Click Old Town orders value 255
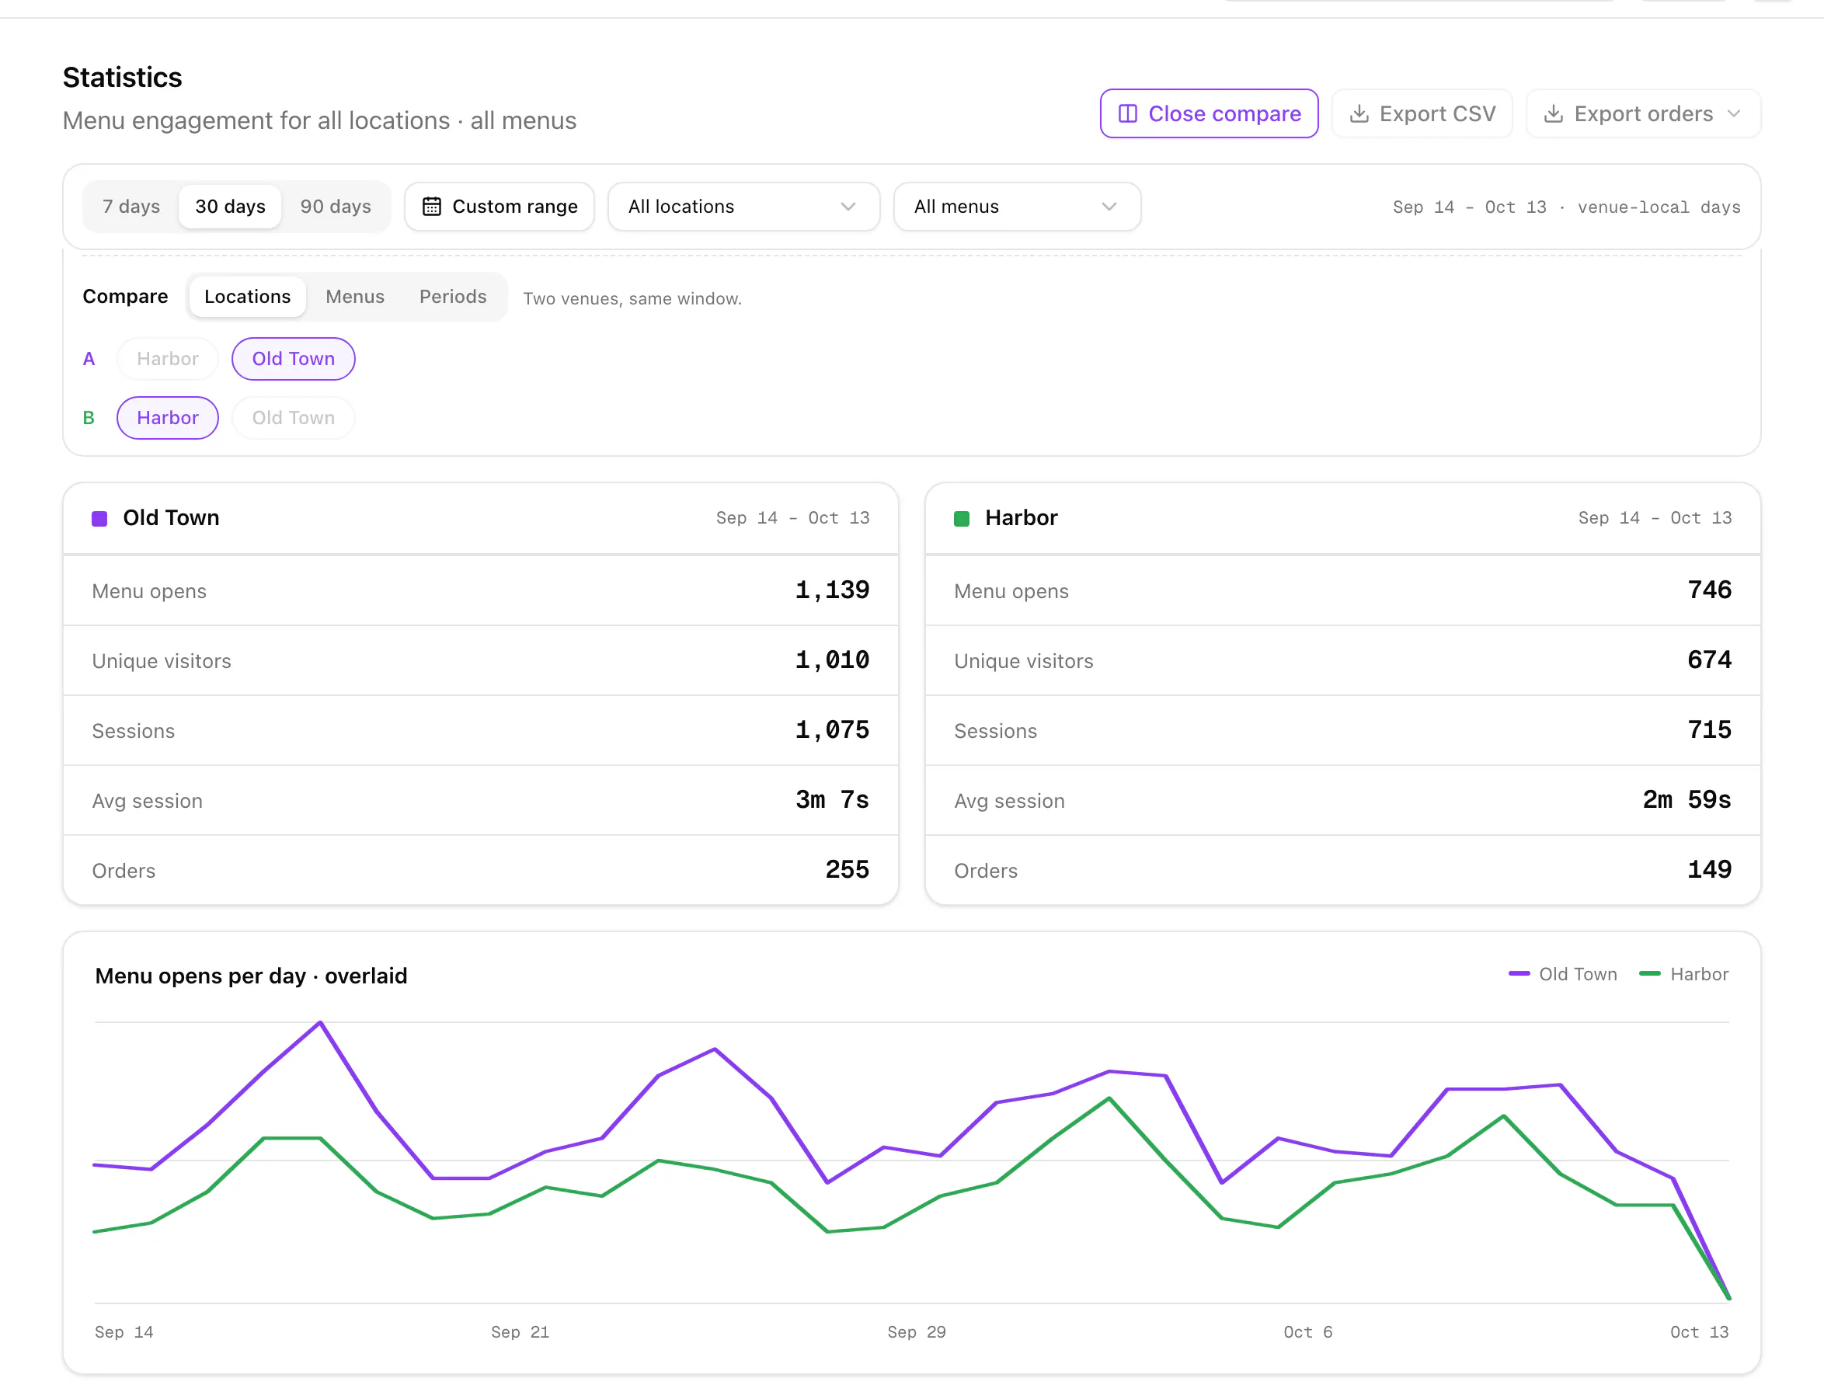Image resolution: width=1824 pixels, height=1392 pixels. point(847,870)
